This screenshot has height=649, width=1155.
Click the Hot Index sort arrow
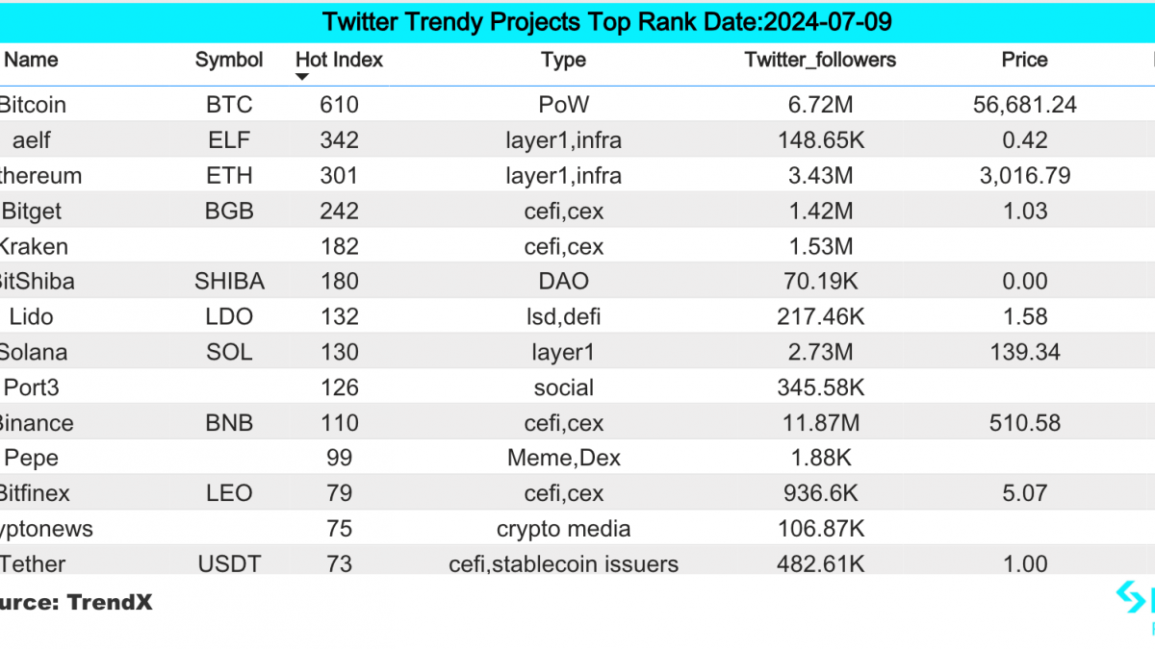point(302,77)
